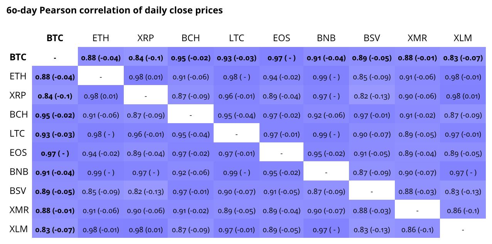Click ETH row, XRP column cell
492x244 pixels.
(145, 77)
